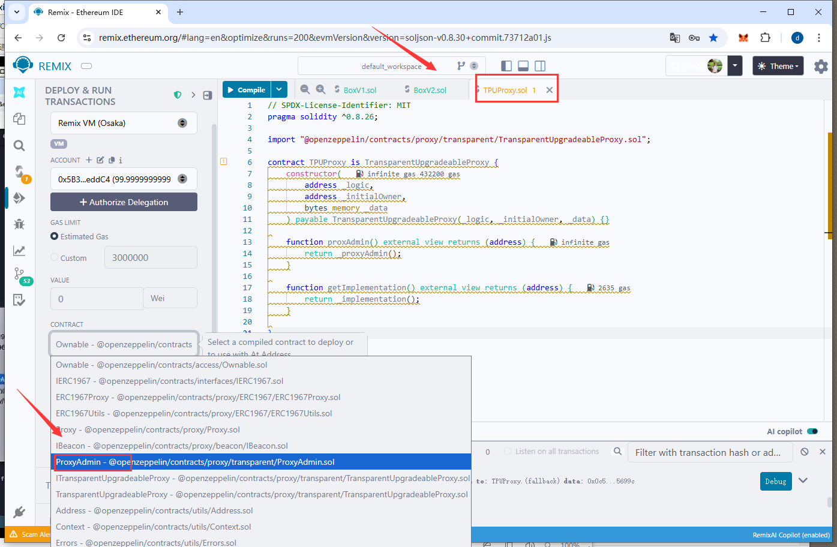837x547 pixels.
Task: Switch to the BoxV1.sol tab
Action: coord(360,90)
